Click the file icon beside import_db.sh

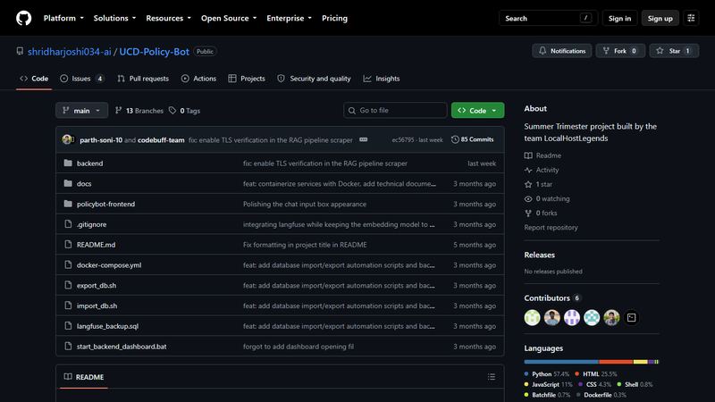click(68, 306)
